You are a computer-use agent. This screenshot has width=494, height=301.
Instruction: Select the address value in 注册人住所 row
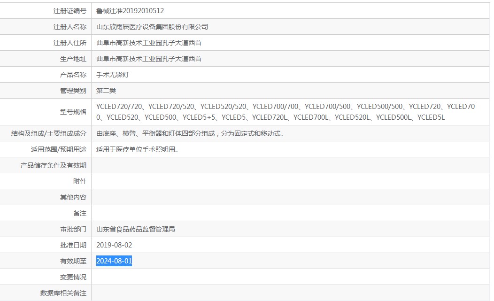149,43
